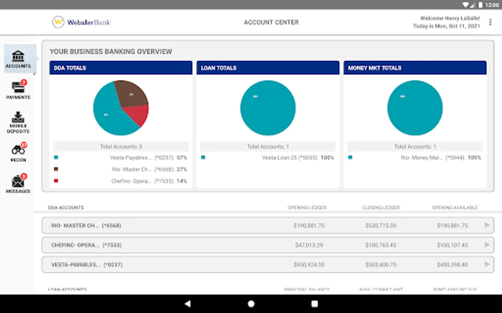Click closing ledger value $100,765.45
502x313 pixels.
pyautogui.click(x=381, y=245)
